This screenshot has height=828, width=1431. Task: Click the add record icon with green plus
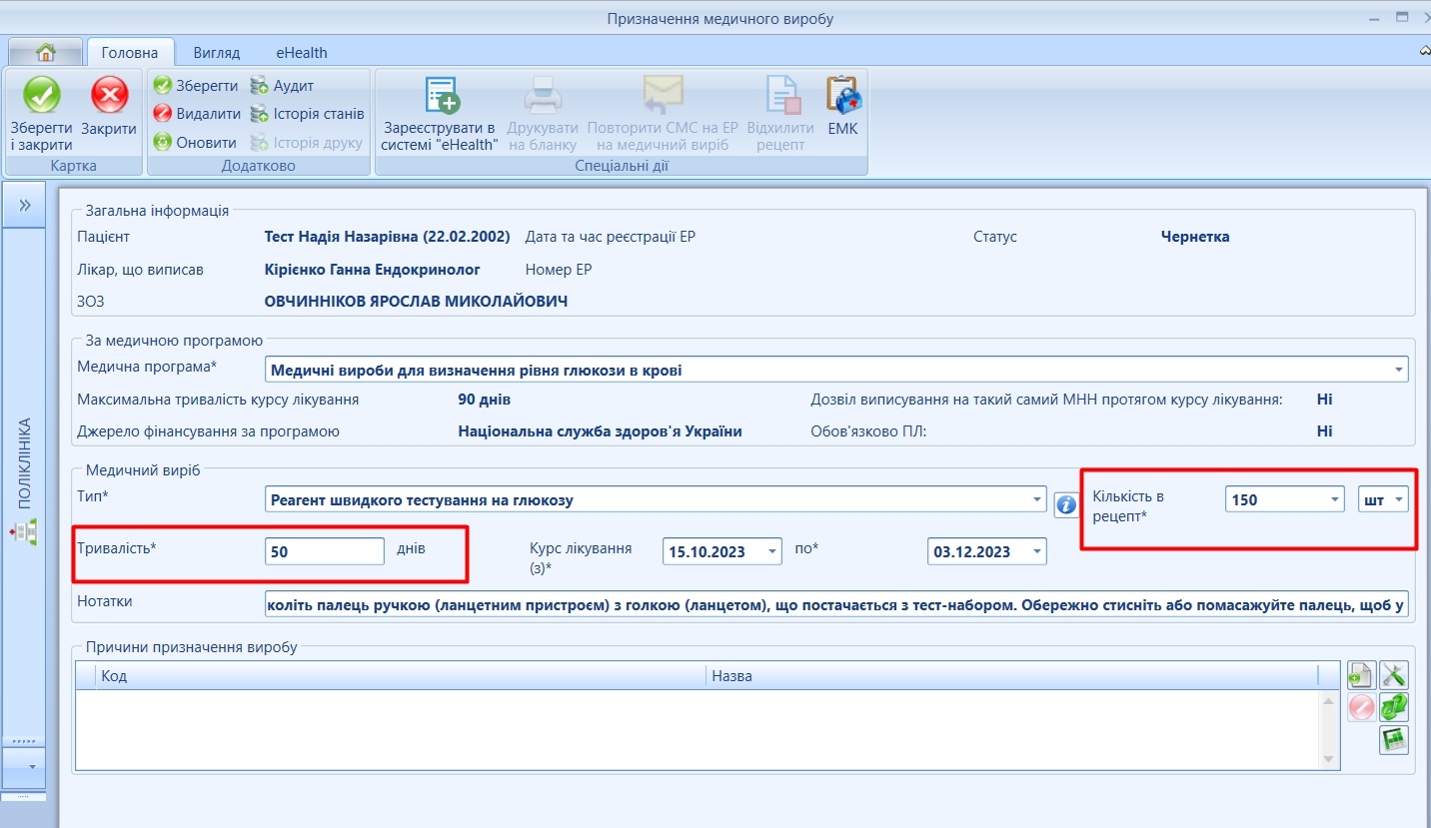[x=1361, y=676]
